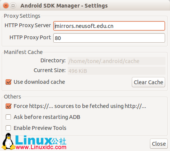The height and width of the screenshot is (151, 170).
Task: Click the HTTP Proxy Port label
Action: 30,37
